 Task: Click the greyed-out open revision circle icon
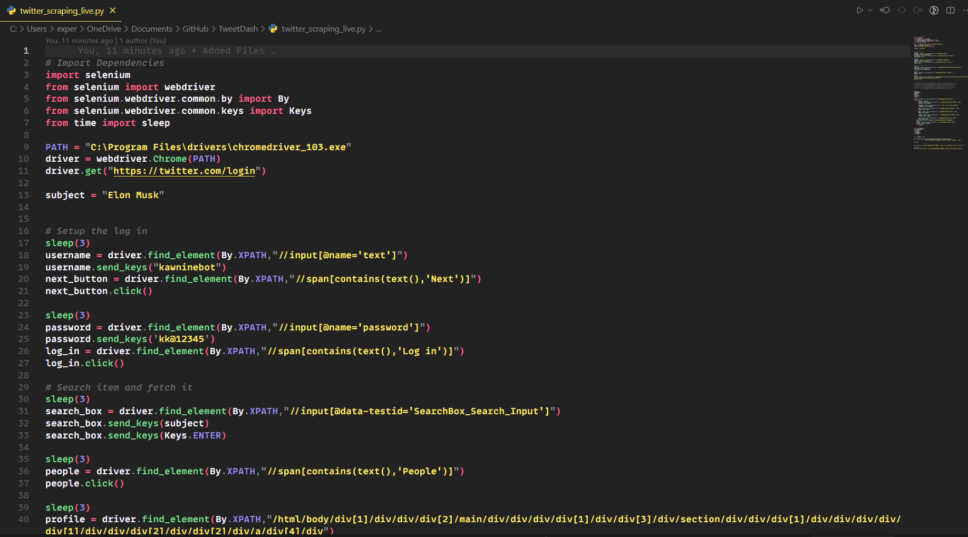coord(902,10)
